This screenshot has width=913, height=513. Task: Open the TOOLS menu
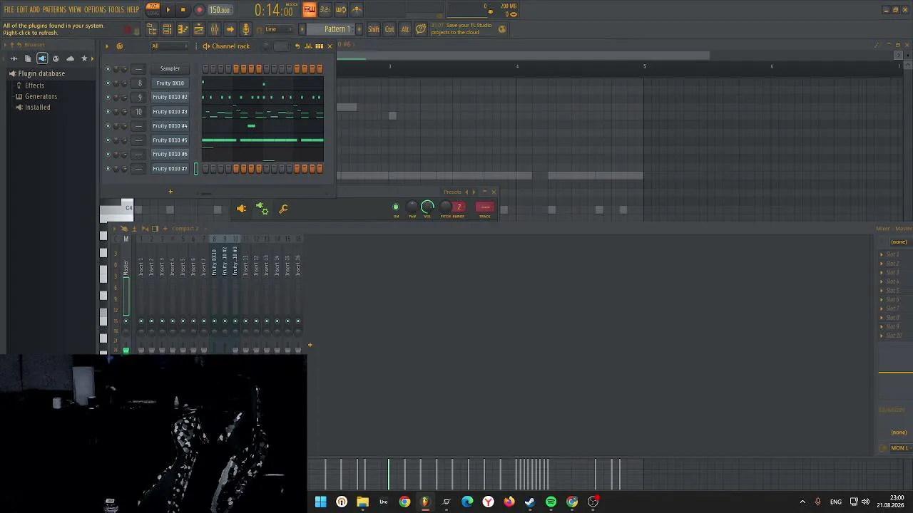pos(116,9)
